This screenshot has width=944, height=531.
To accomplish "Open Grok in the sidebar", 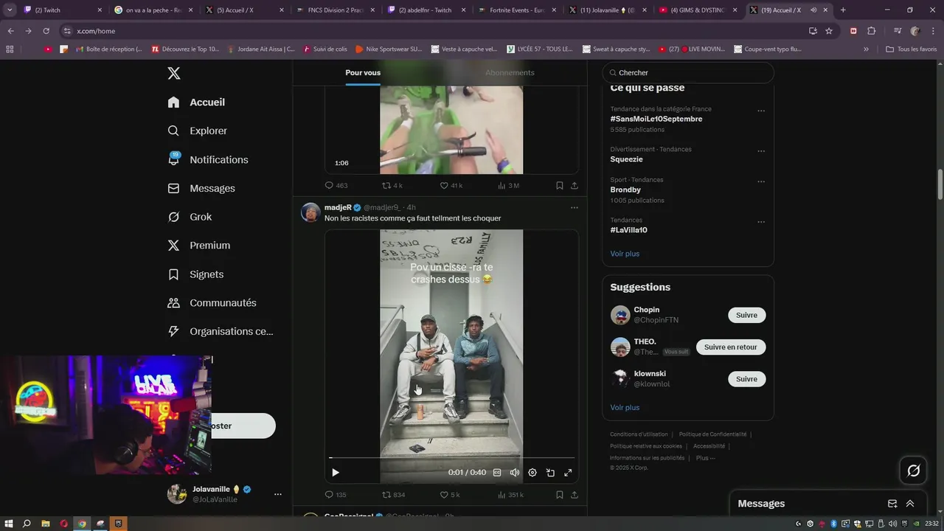I will (190, 217).
